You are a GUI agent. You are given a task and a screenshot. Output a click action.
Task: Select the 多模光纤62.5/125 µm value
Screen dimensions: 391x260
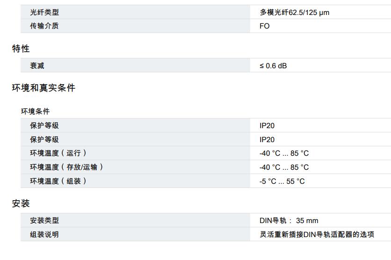pos(294,12)
